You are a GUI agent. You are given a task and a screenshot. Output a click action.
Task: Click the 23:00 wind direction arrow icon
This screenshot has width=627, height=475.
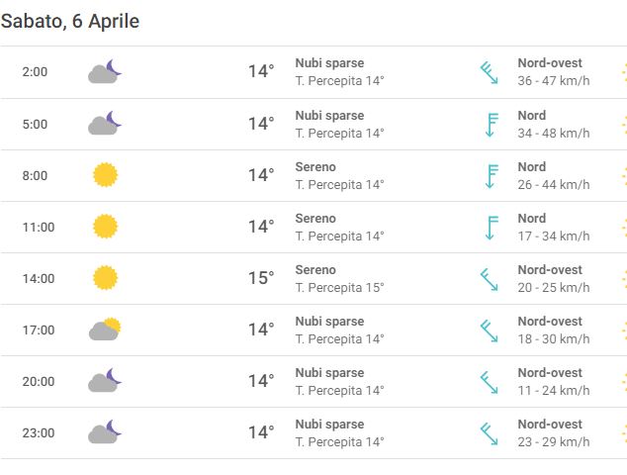(489, 433)
